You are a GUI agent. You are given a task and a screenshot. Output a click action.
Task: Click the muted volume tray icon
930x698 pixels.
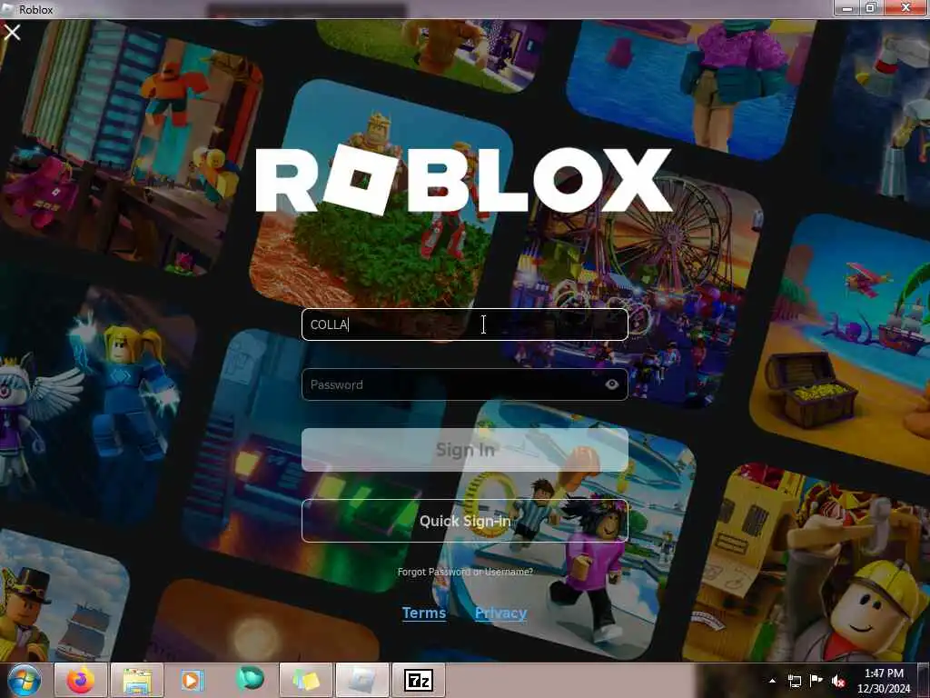(838, 681)
